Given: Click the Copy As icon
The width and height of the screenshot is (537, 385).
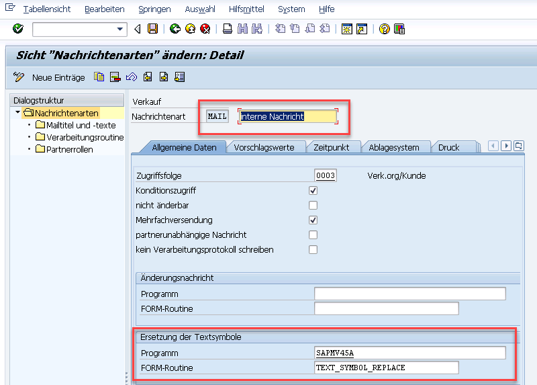Looking at the screenshot, I should click(99, 77).
